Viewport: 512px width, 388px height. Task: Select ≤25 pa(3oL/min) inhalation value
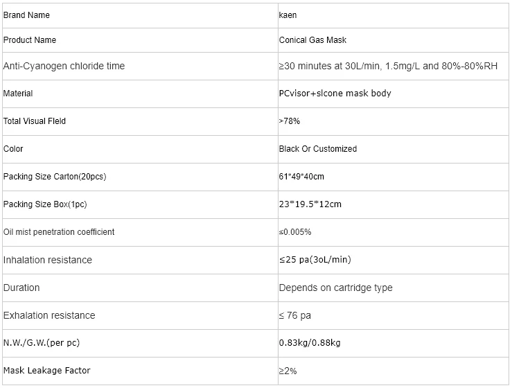[315, 260]
